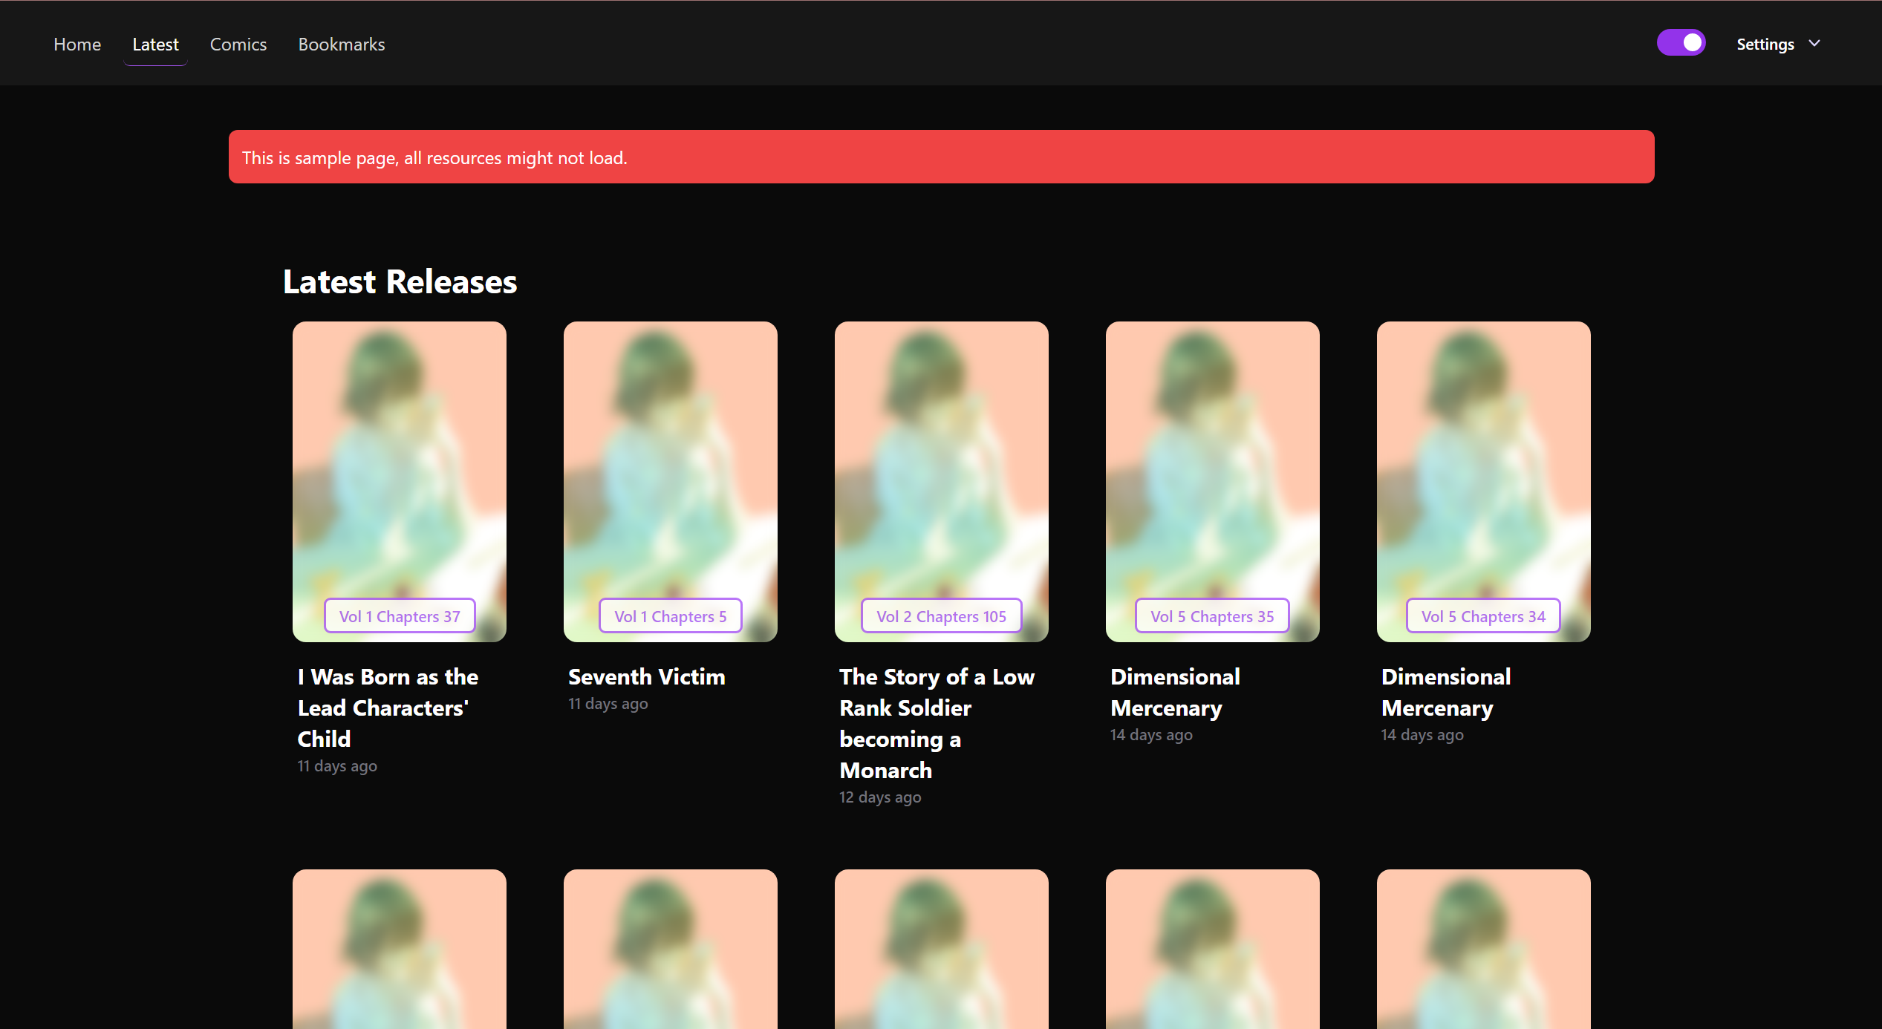Click the first Dimensional Mercenary cover image
This screenshot has width=1882, height=1029.
(1212, 460)
